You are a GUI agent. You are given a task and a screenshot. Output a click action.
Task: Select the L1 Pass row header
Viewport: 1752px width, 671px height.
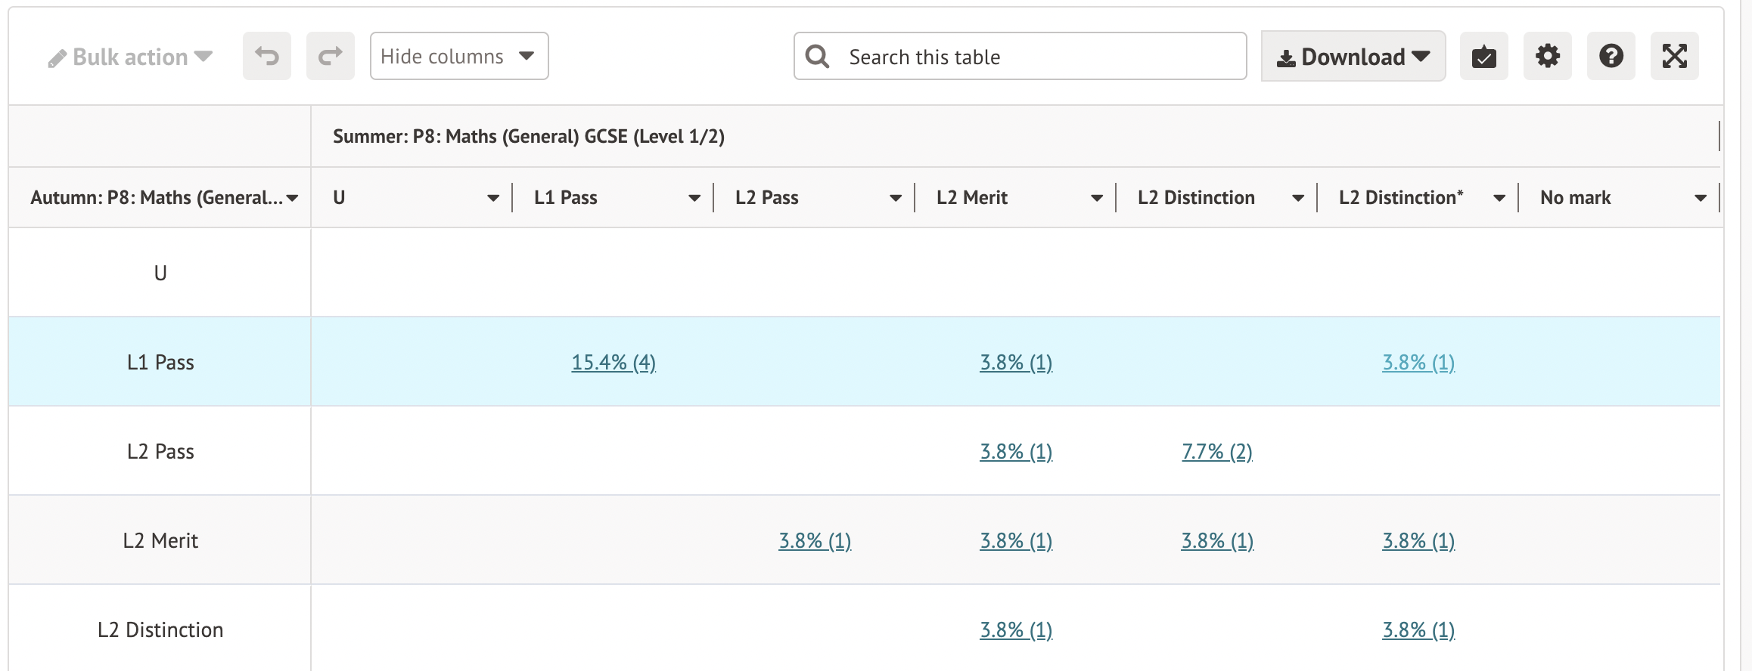(160, 363)
